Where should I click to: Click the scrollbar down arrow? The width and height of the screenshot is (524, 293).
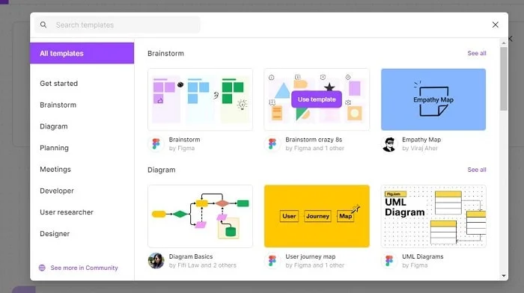[x=504, y=276]
